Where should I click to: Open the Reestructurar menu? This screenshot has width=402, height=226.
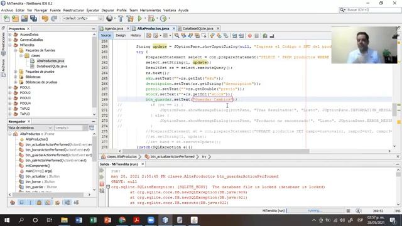tap(73, 10)
